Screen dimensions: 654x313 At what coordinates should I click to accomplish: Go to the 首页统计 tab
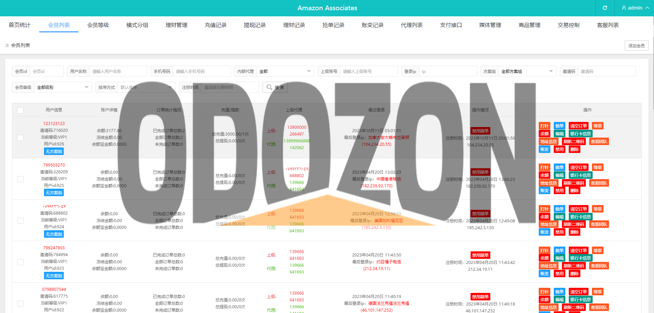(19, 25)
